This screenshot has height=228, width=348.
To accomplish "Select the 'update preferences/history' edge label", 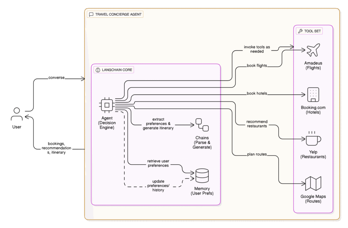I will pos(158,186).
